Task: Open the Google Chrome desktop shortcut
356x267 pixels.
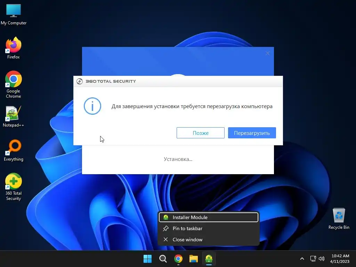Action: coord(14,84)
